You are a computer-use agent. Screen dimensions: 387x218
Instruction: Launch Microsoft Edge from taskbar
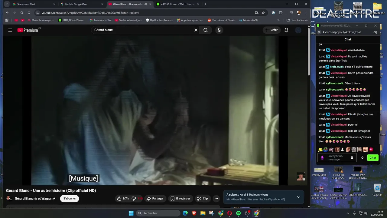pyautogui.click(x=185, y=213)
